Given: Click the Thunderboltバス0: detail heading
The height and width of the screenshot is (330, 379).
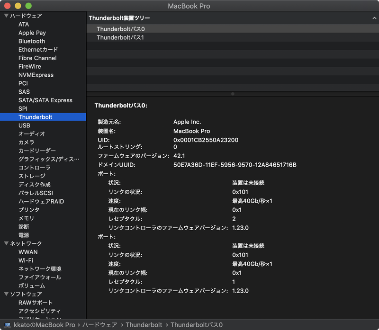Looking at the screenshot, I should coord(121,106).
